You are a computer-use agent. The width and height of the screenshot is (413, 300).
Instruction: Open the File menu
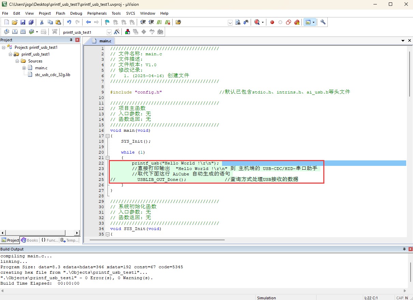pos(5,13)
